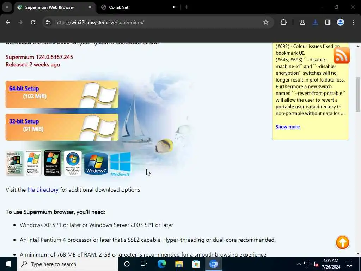This screenshot has height=271, width=361.
Task: Go back to the previous page
Action: point(8,22)
